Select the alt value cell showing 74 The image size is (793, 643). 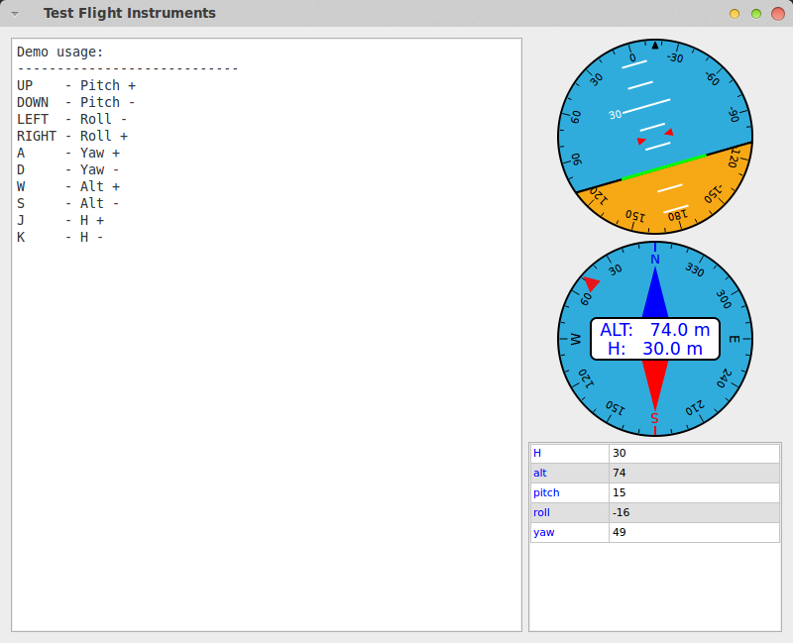[694, 473]
